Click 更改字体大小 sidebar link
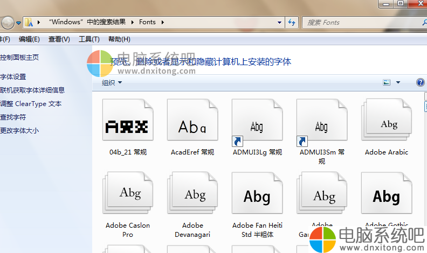Viewport: 427px width, 253px height. [19, 131]
